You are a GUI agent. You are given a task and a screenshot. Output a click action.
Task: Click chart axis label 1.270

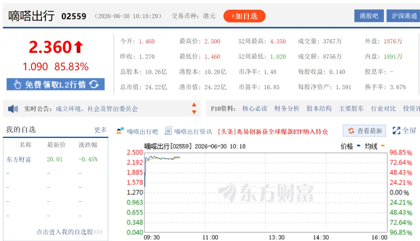[135, 192]
